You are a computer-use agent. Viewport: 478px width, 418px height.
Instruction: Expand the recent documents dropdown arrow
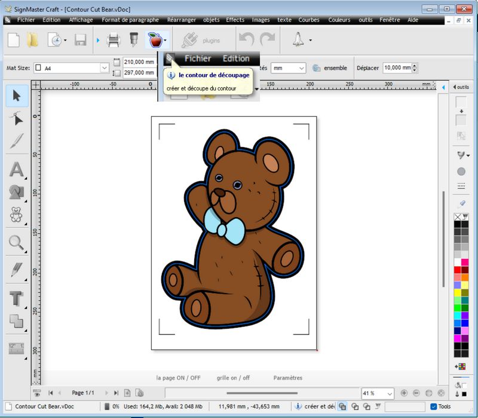[65, 40]
